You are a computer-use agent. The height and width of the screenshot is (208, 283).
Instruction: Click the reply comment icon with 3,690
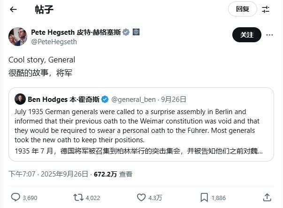[16, 198]
